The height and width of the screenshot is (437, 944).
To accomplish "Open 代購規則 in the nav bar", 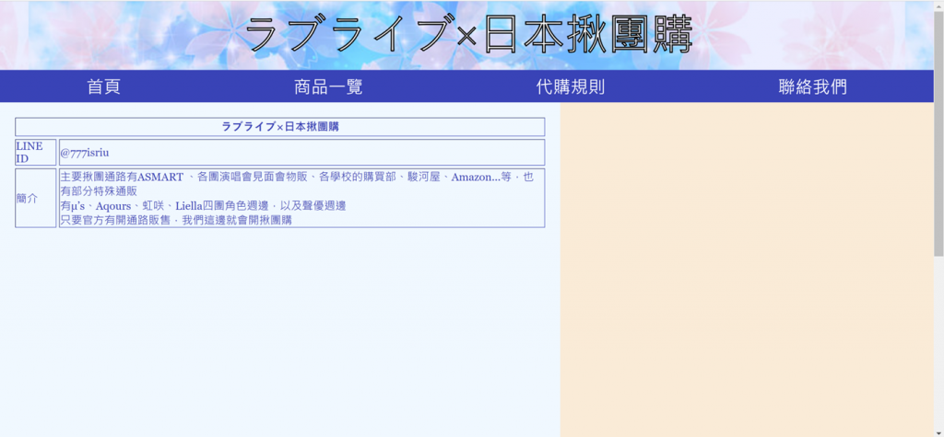I will point(570,86).
